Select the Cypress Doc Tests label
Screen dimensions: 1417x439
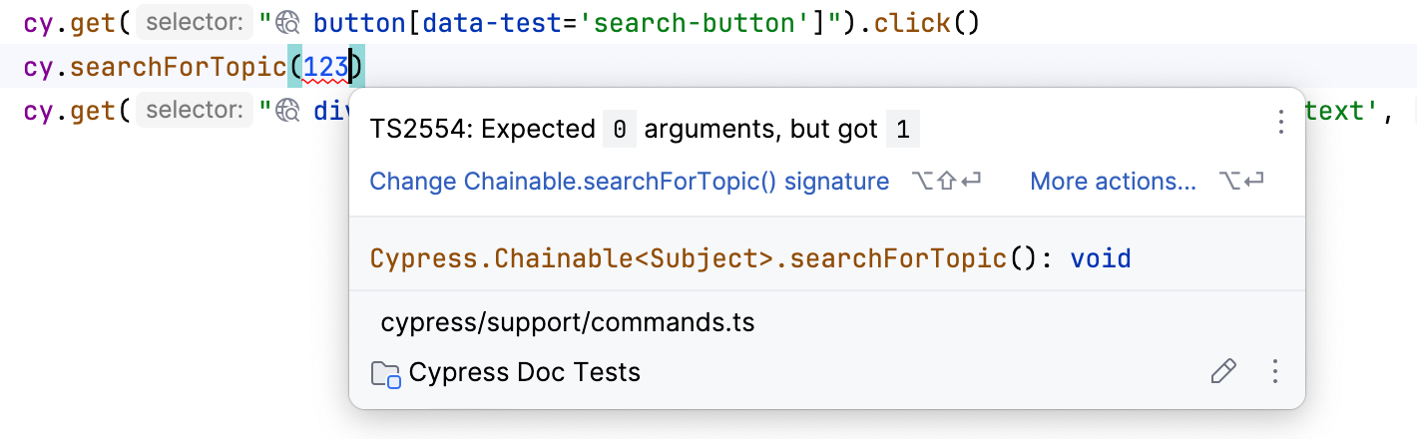point(525,373)
